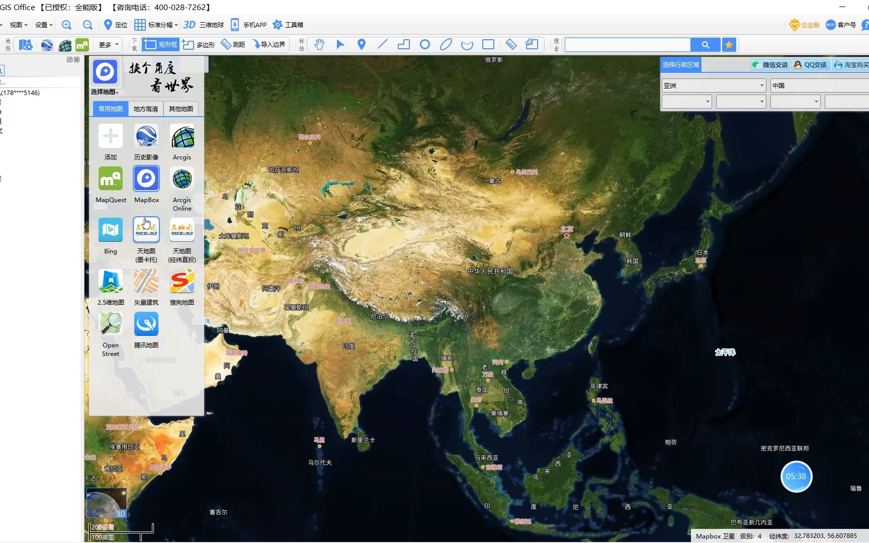This screenshot has height=543, width=869.
Task: Choose 天地图(墨卡托) map source
Action: [x=146, y=240]
